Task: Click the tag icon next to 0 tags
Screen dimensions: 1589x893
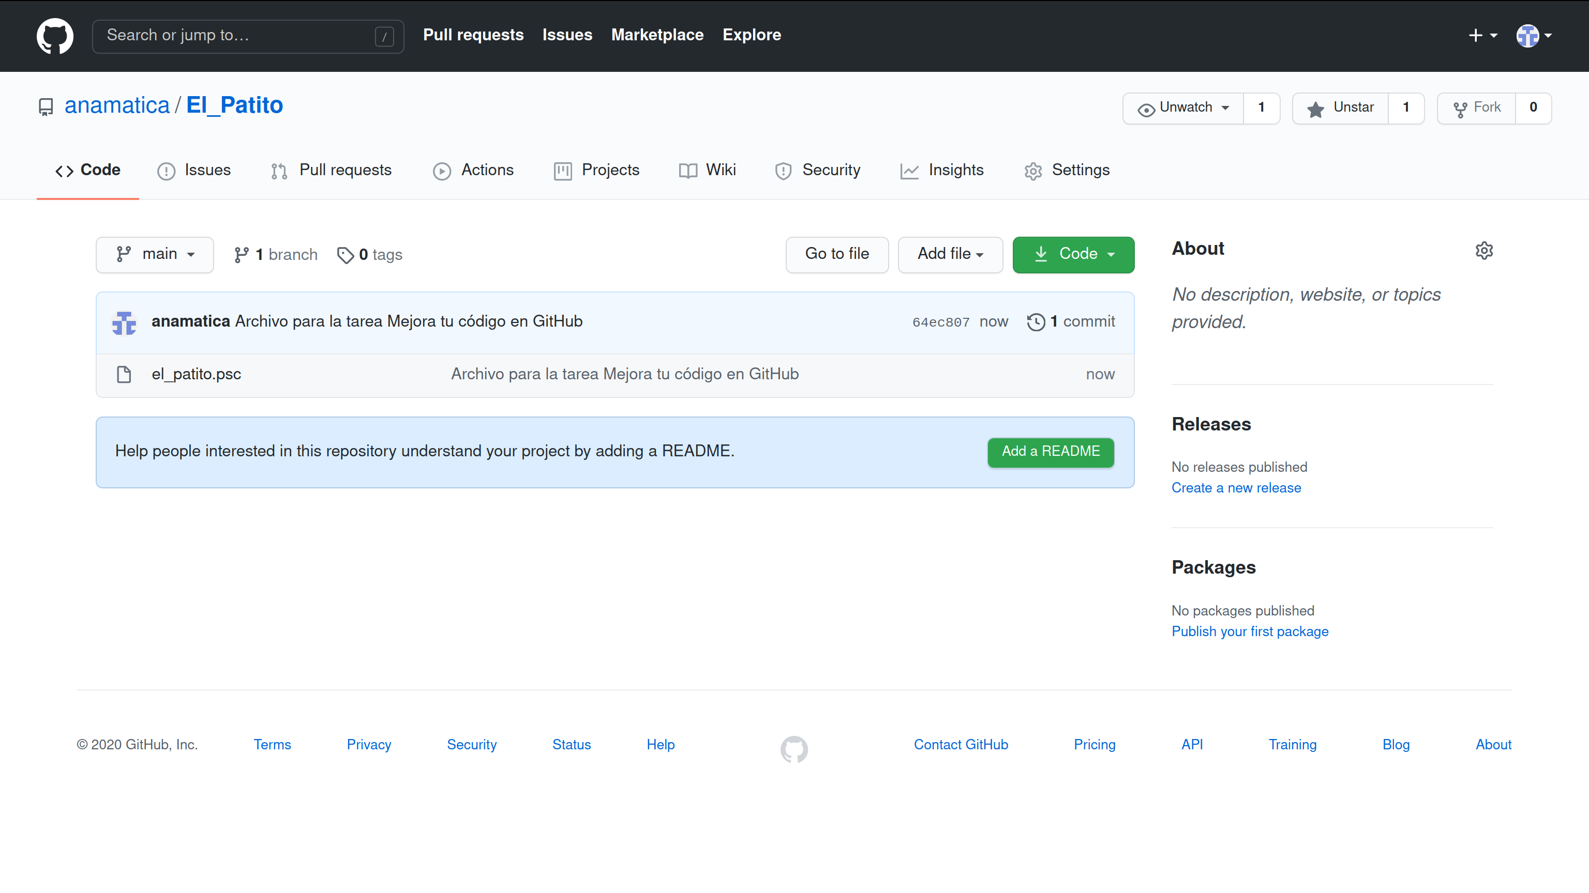Action: click(346, 255)
